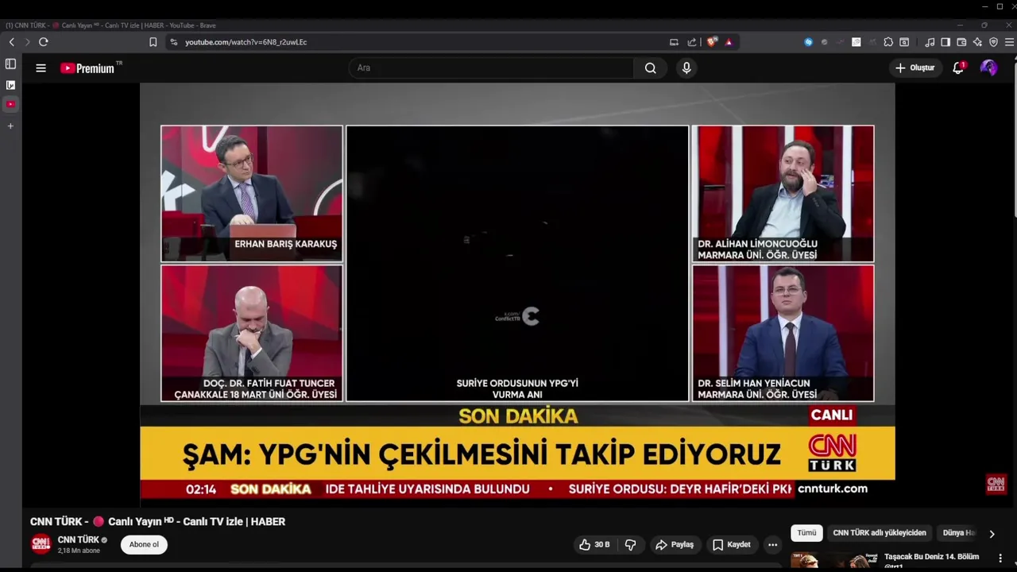Select the second pinned vertical tab
Viewport: 1017px width, 572px height.
tap(10, 84)
